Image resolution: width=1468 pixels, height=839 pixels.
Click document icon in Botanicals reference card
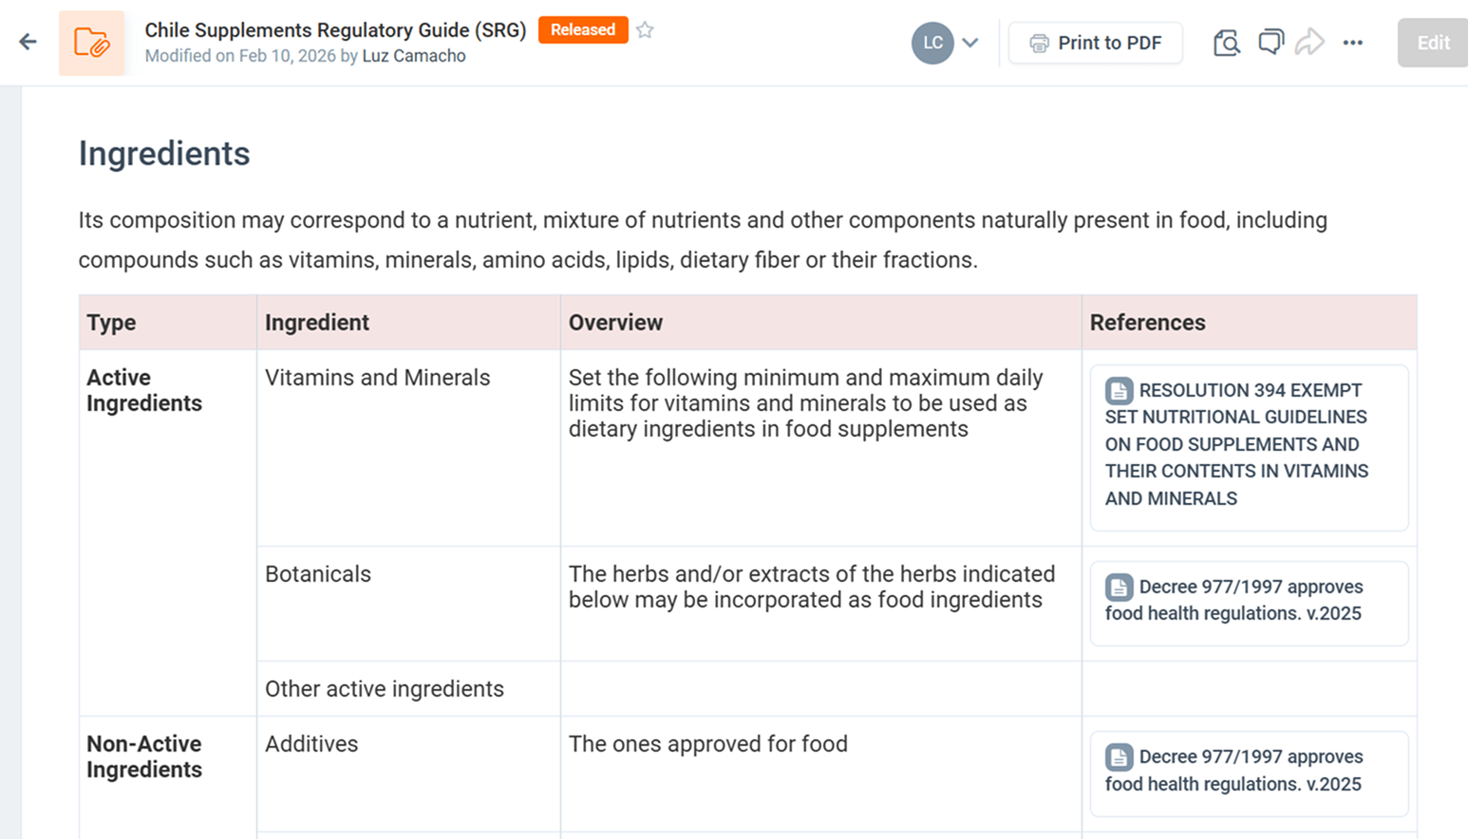pos(1119,587)
